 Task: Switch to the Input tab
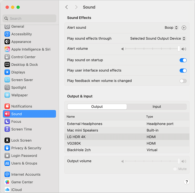coord(157,107)
